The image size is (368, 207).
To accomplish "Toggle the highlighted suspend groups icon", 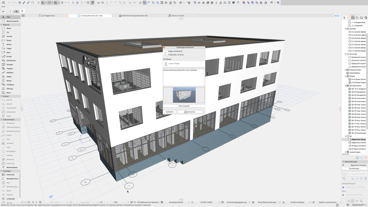I will [92, 3].
